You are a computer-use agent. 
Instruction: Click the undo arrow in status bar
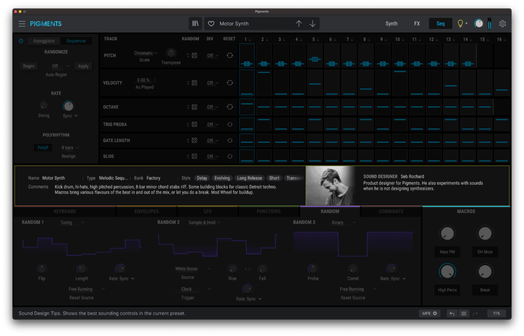(x=452, y=313)
